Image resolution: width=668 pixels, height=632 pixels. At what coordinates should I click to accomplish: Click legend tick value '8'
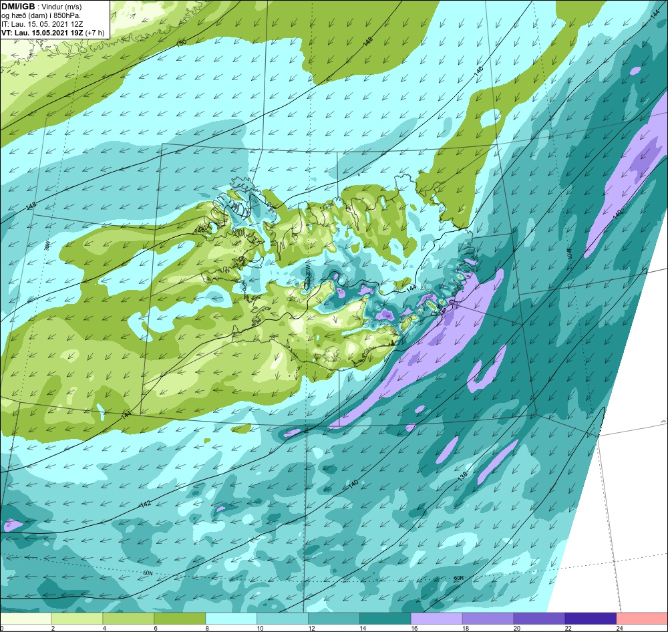(x=207, y=628)
